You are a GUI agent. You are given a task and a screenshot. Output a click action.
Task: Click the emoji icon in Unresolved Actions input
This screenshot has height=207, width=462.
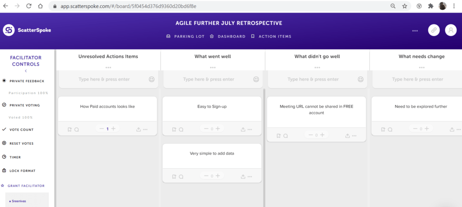coord(152,79)
